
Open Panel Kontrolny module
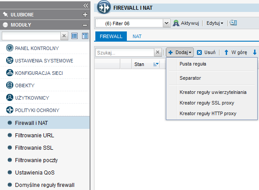pos(37,48)
